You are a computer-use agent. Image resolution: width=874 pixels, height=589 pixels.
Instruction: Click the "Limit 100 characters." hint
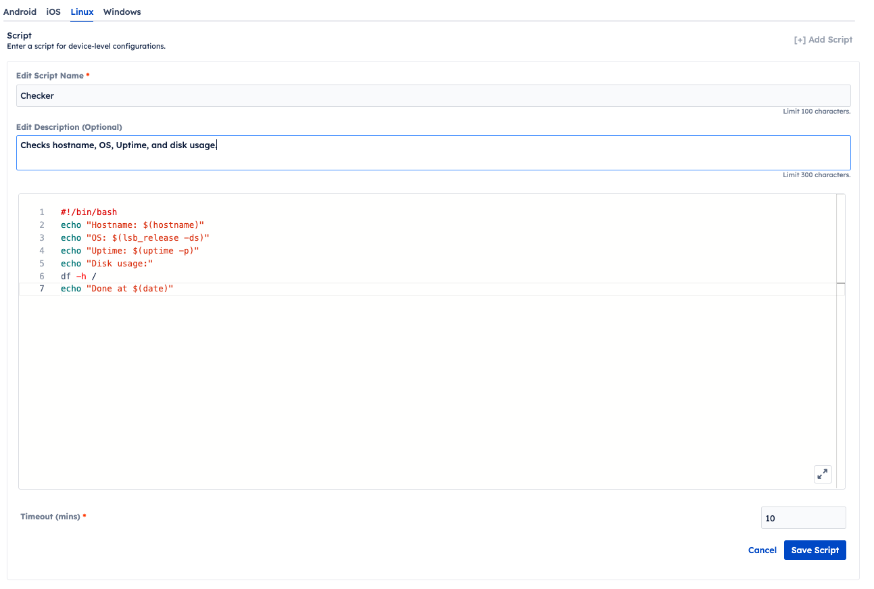[x=817, y=112]
